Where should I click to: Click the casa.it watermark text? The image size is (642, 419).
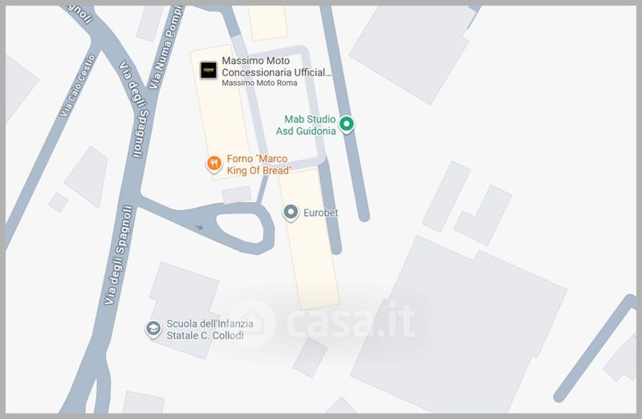(x=351, y=321)
